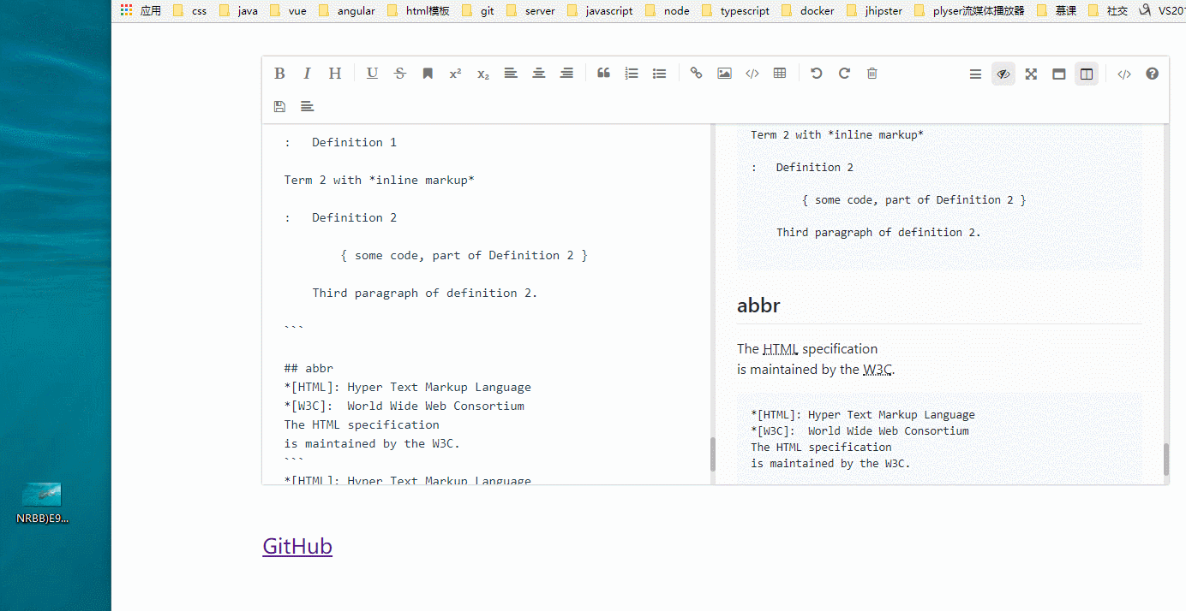Click "{ some code, part of Definition 2 }" in the editor
The width and height of the screenshot is (1186, 611).
coord(464,255)
